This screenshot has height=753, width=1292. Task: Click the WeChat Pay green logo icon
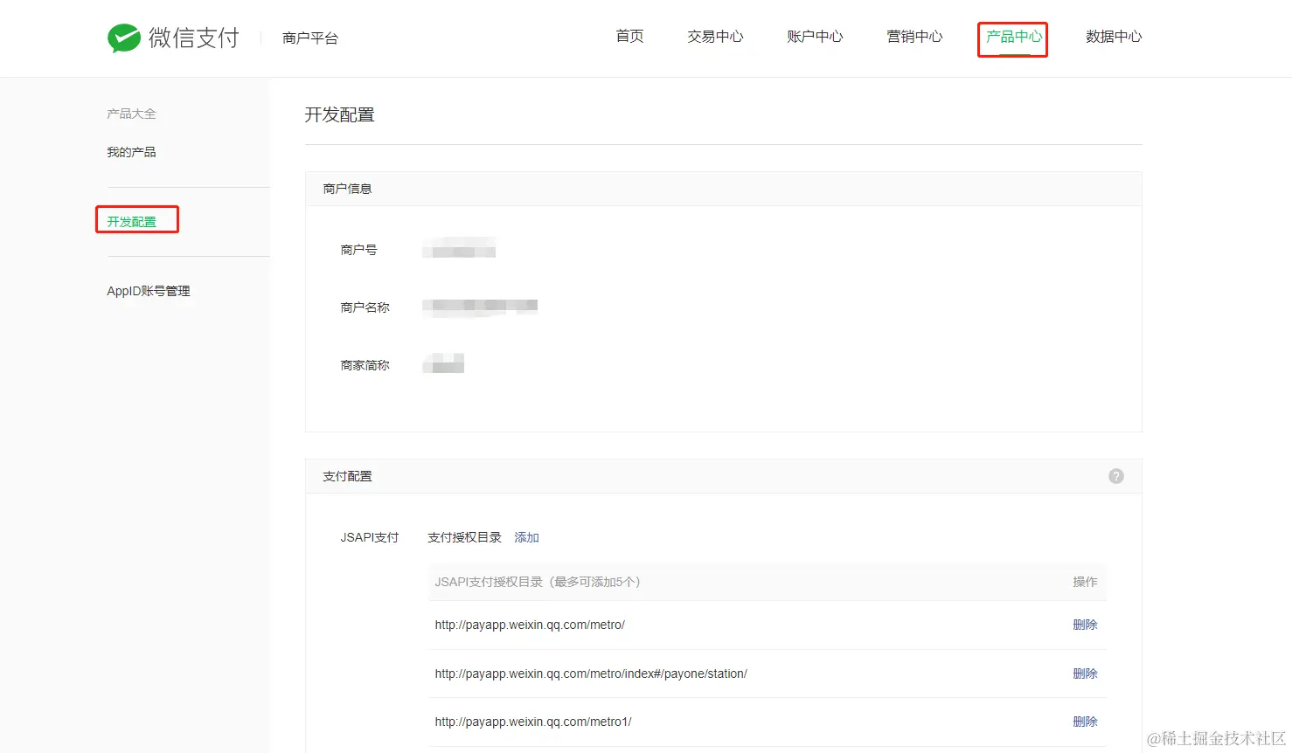(124, 38)
